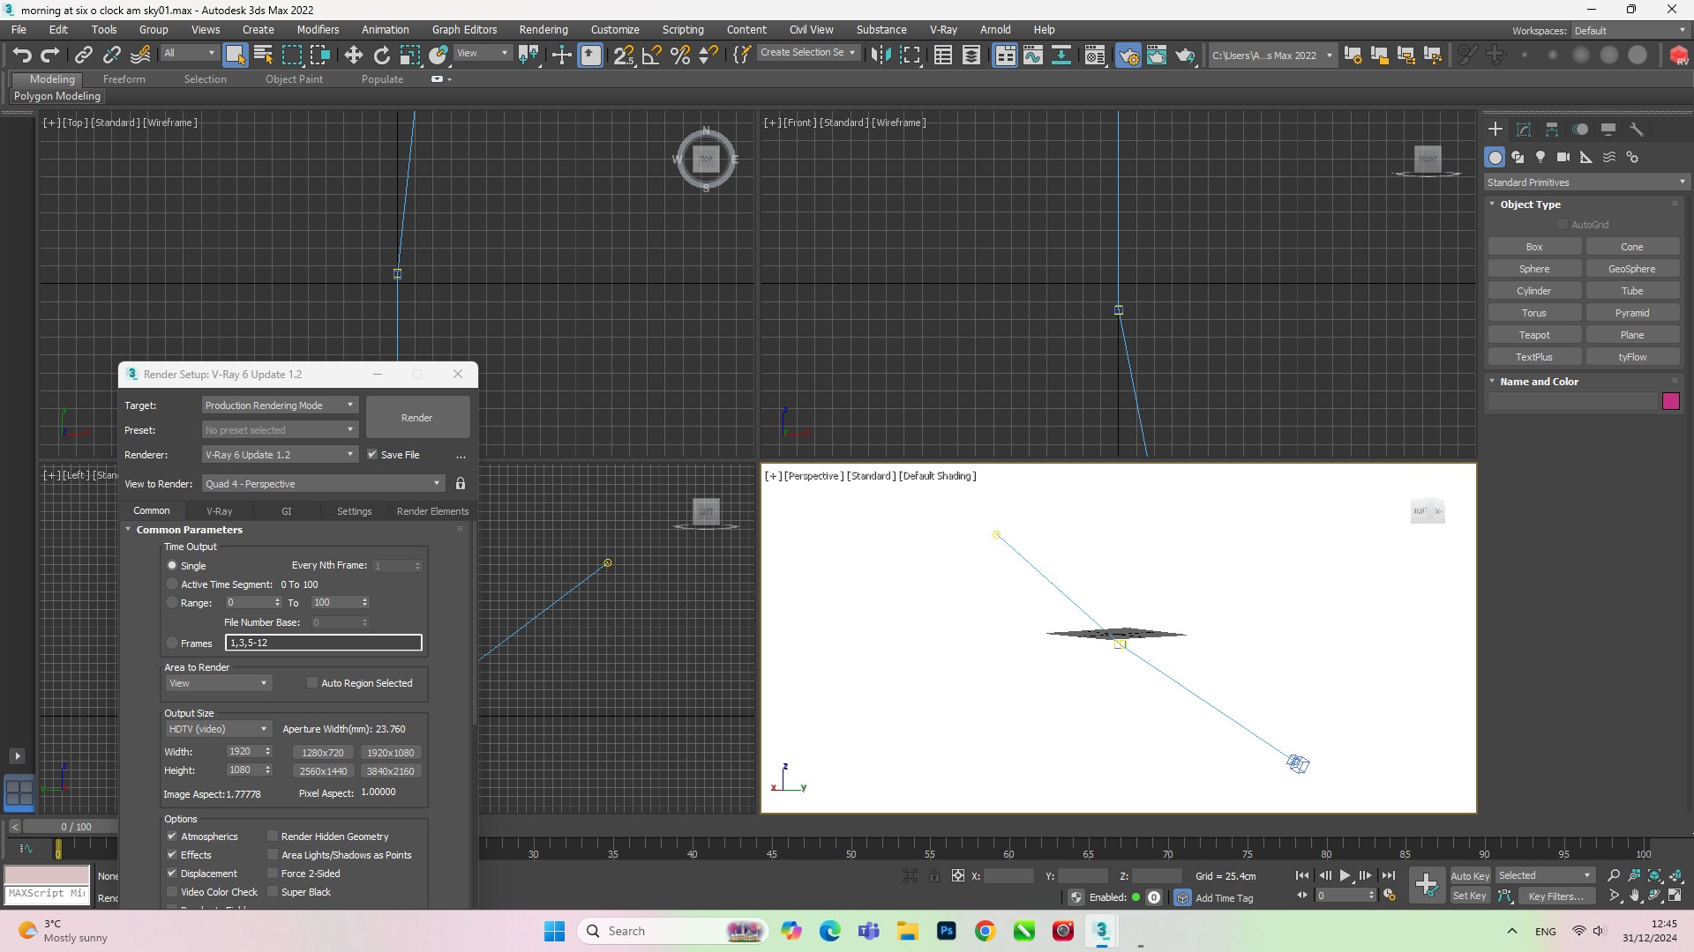This screenshot has width=1694, height=952.
Task: Enable Auto Region Selected checkbox
Action: pos(312,683)
